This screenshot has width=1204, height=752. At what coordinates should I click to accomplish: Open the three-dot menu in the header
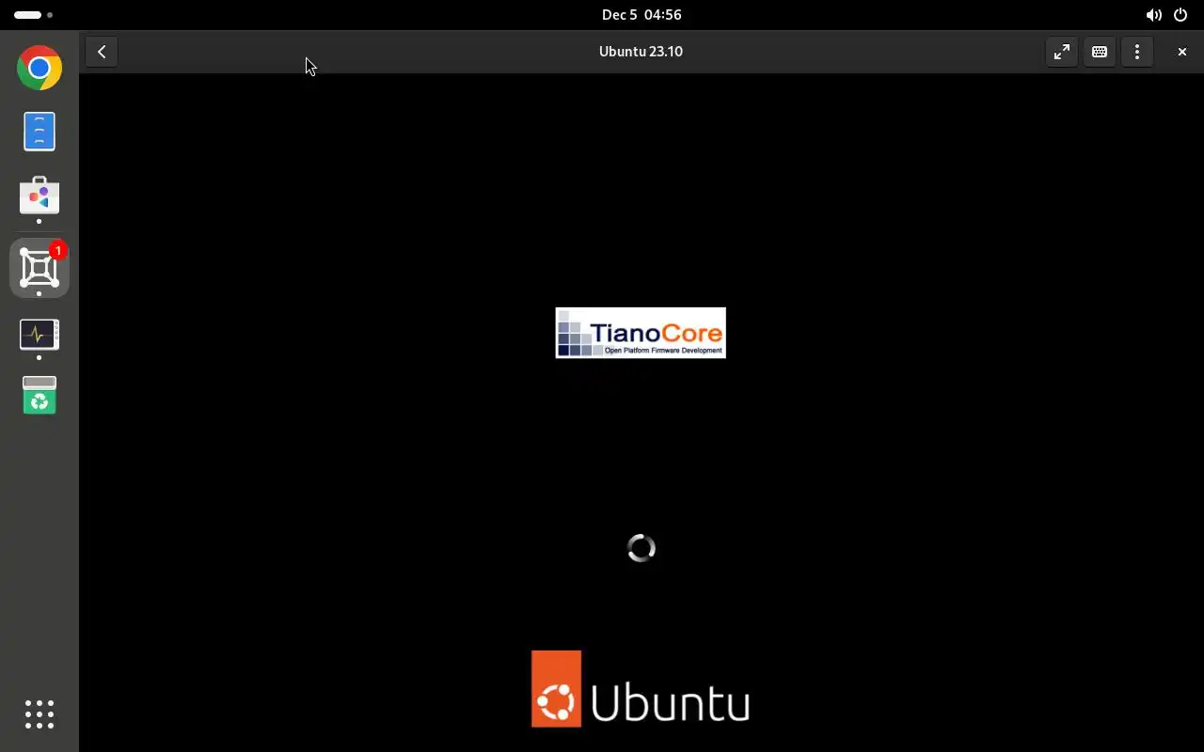[x=1137, y=52]
